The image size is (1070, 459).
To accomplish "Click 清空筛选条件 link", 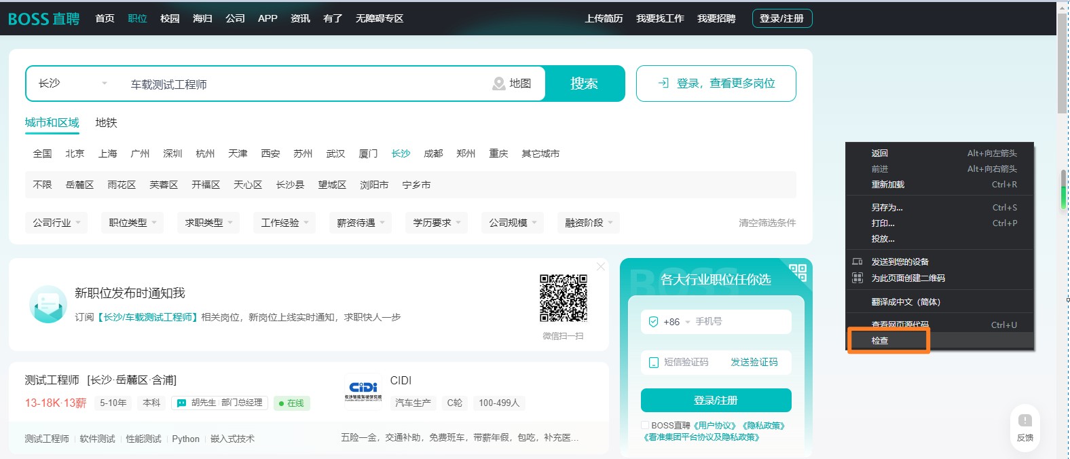I will point(767,223).
